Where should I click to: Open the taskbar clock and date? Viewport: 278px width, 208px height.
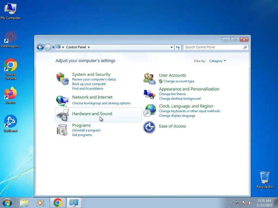pyautogui.click(x=264, y=203)
